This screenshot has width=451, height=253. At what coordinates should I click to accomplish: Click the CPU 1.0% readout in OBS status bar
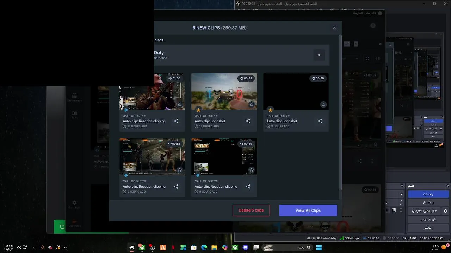click(409, 238)
